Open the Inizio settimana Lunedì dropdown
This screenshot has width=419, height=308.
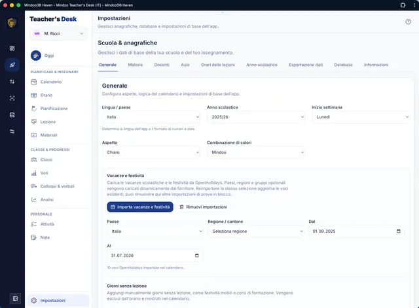point(361,117)
